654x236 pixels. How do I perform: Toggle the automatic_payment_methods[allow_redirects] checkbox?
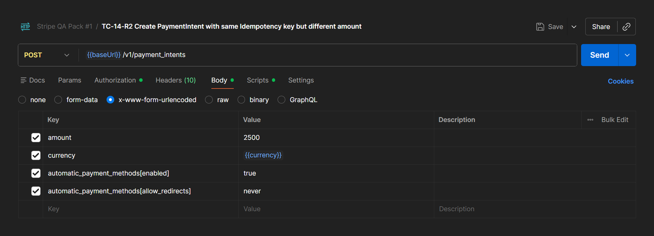coord(36,191)
